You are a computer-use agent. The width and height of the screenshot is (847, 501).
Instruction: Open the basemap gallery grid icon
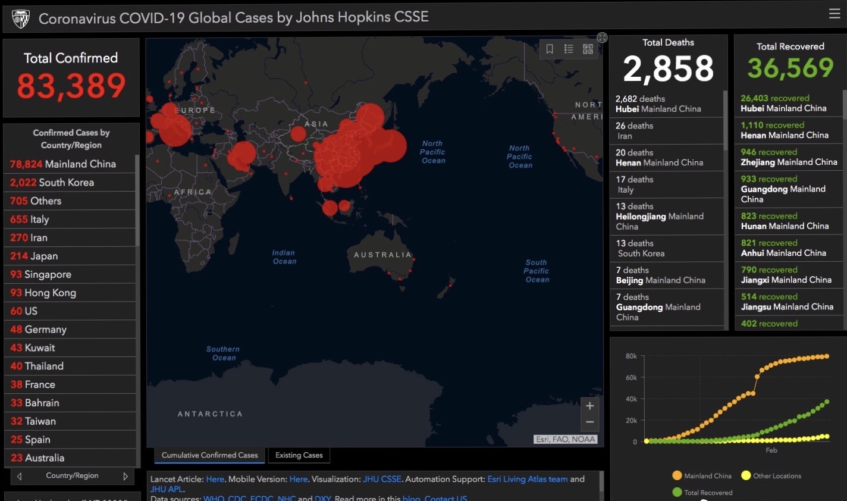click(x=588, y=49)
